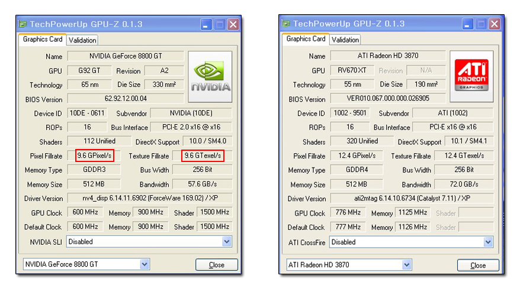This screenshot has width=520, height=295.
Task: Select Graphics Card tab in NVIDIA window
Action: (x=43, y=39)
